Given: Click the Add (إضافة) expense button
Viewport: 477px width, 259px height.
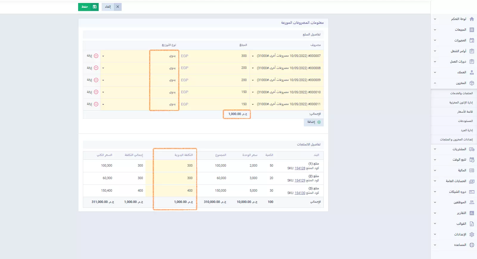Looking at the screenshot, I should 314,122.
